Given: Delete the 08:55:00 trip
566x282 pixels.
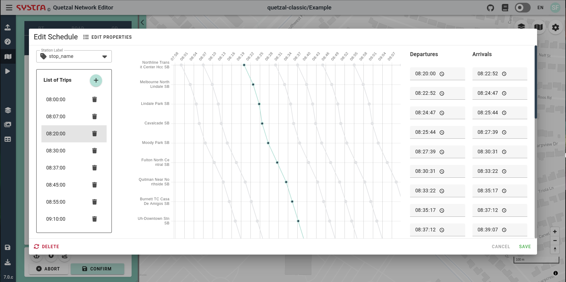Looking at the screenshot, I should (94, 202).
